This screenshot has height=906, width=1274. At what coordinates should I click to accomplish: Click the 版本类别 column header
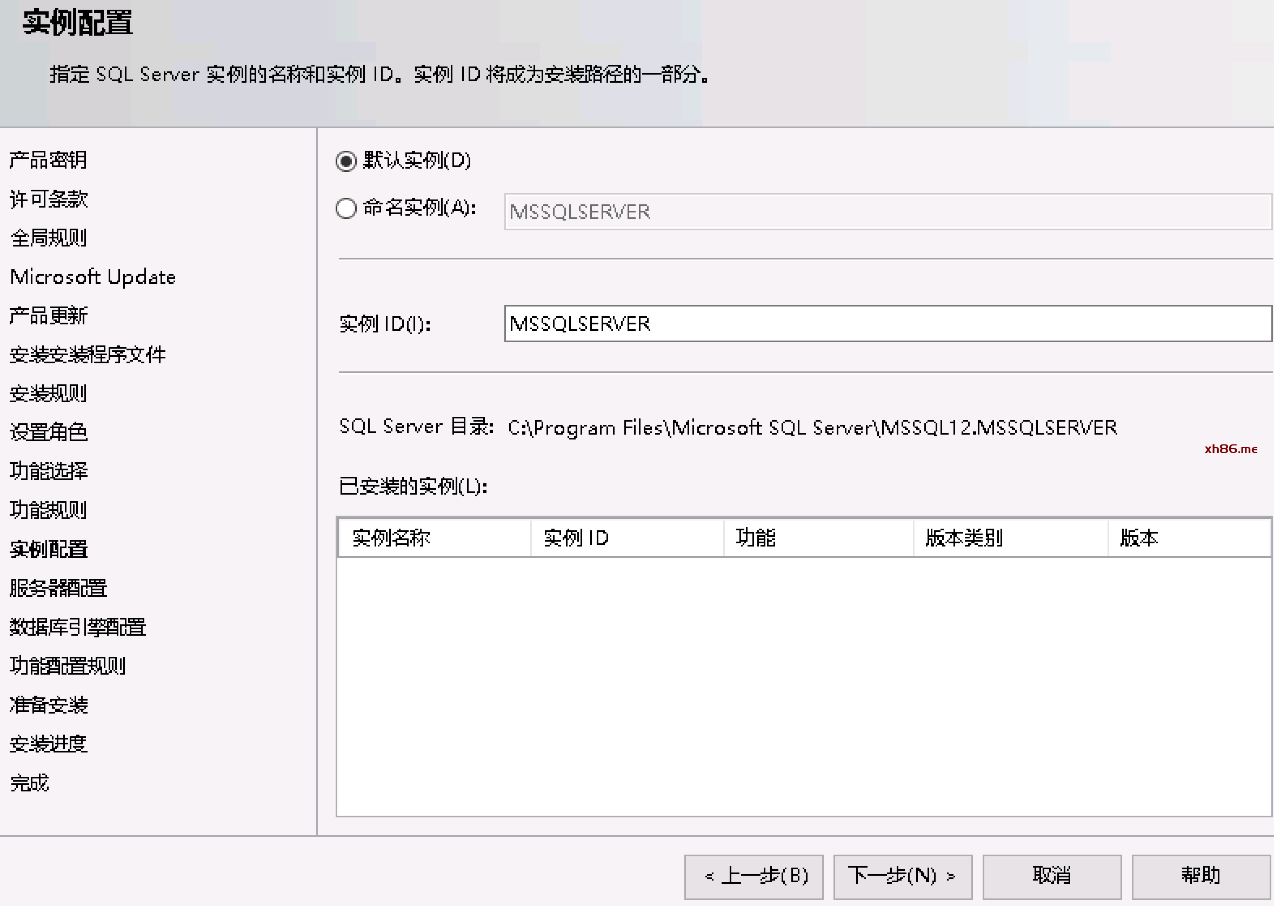point(1010,538)
